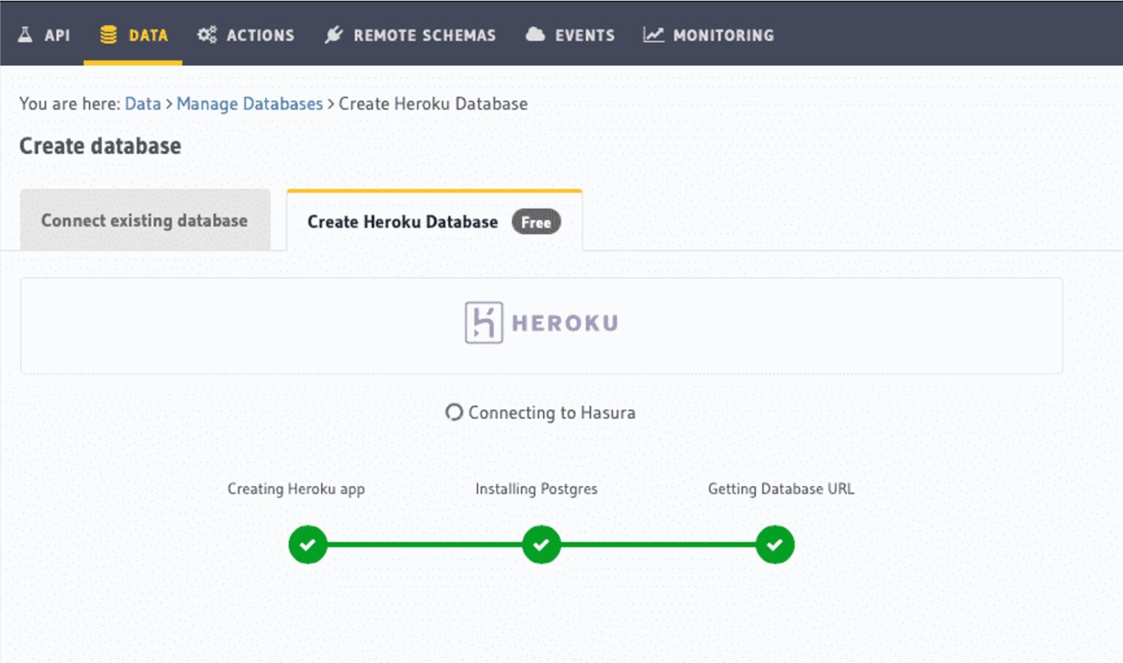Screen dimensions: 1123x663
Task: Select the MONITORING chart icon
Action: 653,34
